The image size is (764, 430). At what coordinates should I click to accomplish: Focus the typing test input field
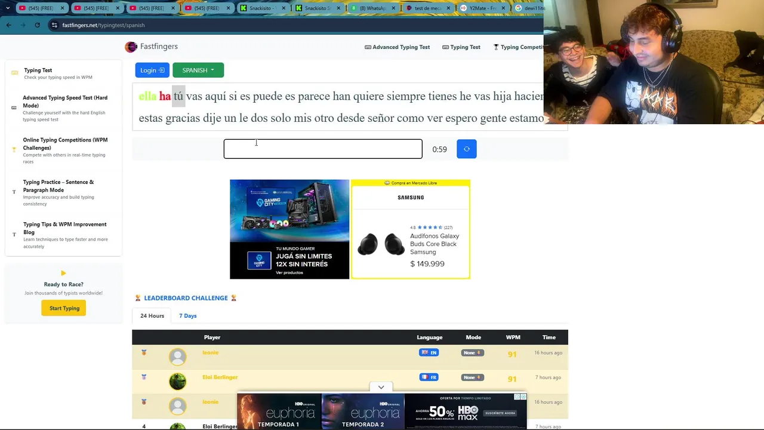323,149
